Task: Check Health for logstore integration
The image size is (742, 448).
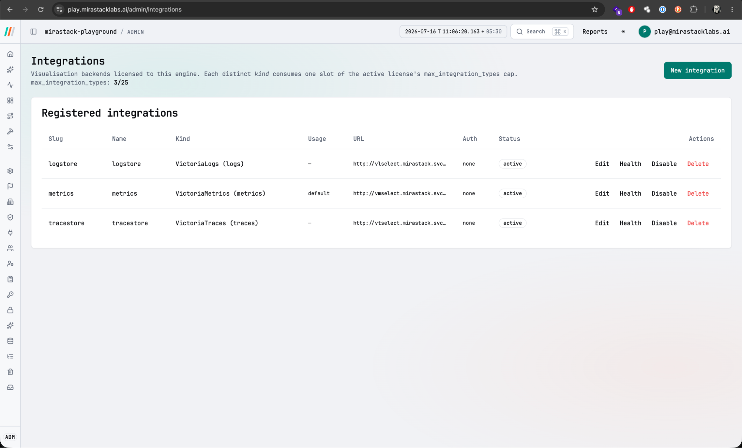Action: click(x=630, y=164)
